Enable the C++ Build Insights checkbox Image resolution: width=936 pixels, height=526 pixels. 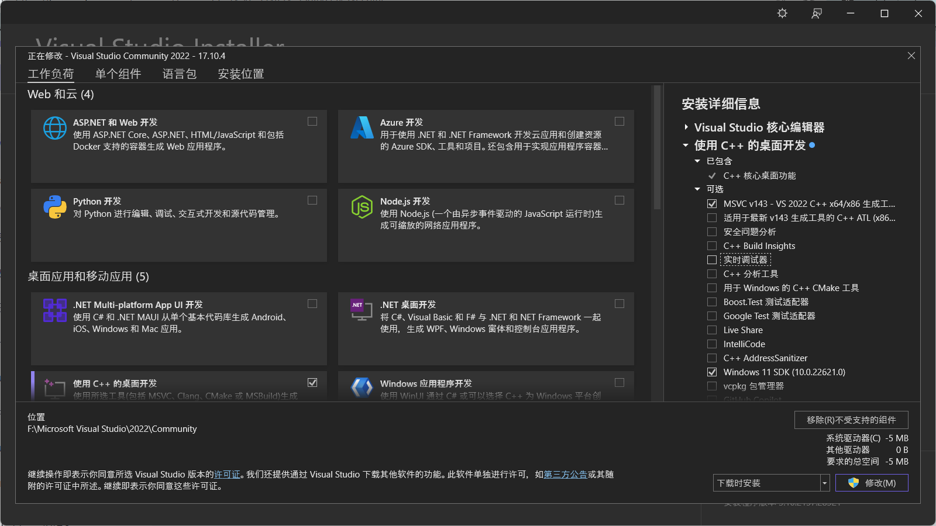pyautogui.click(x=711, y=245)
